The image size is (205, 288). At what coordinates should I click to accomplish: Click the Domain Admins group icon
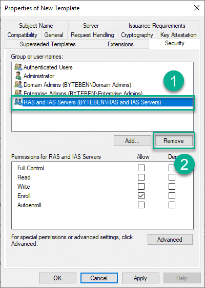click(18, 85)
